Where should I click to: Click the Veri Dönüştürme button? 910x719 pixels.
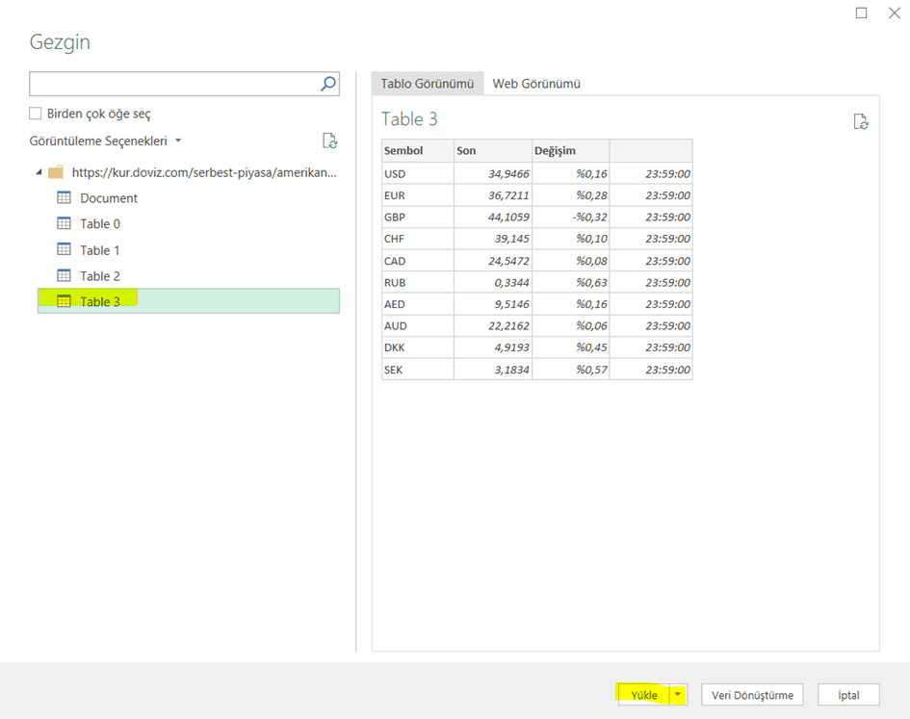(x=752, y=695)
